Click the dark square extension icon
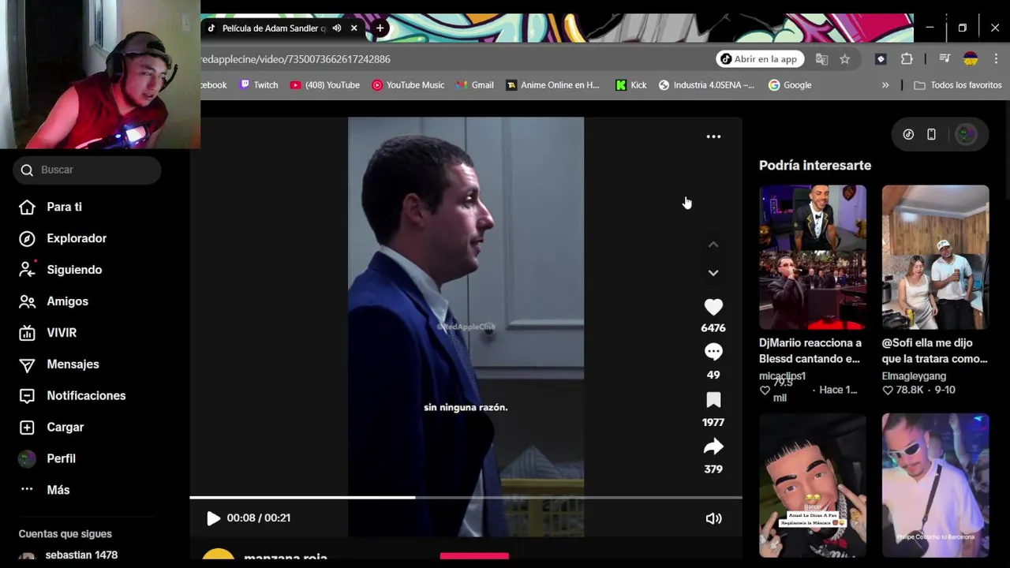This screenshot has height=568, width=1010. (x=881, y=59)
